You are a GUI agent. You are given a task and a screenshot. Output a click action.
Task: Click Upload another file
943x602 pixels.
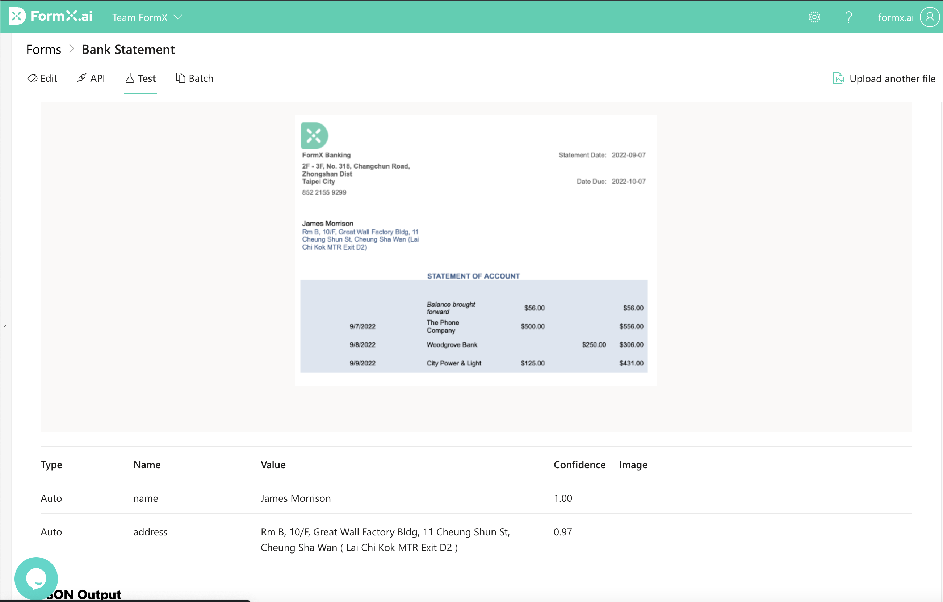892,79
